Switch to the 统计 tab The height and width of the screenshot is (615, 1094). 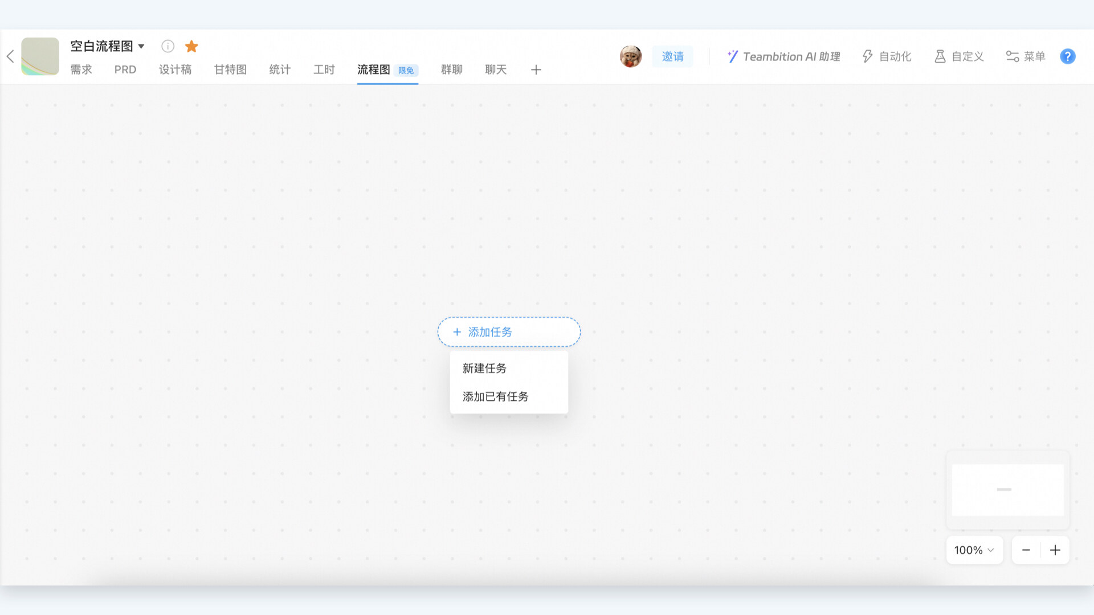point(280,69)
